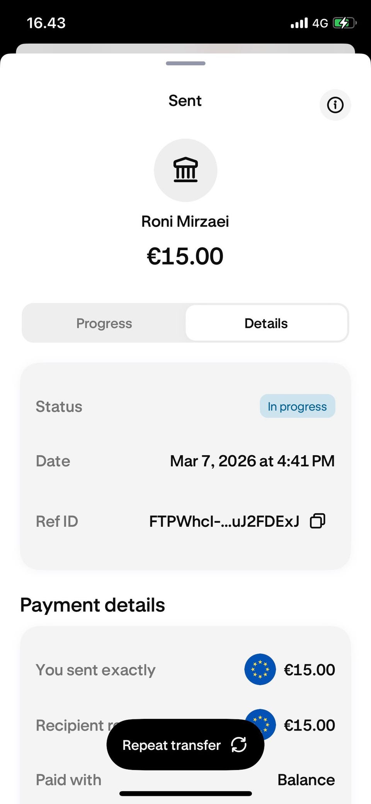This screenshot has width=371, height=804.
Task: Tap the bank building recipient avatar
Action: coord(185,170)
